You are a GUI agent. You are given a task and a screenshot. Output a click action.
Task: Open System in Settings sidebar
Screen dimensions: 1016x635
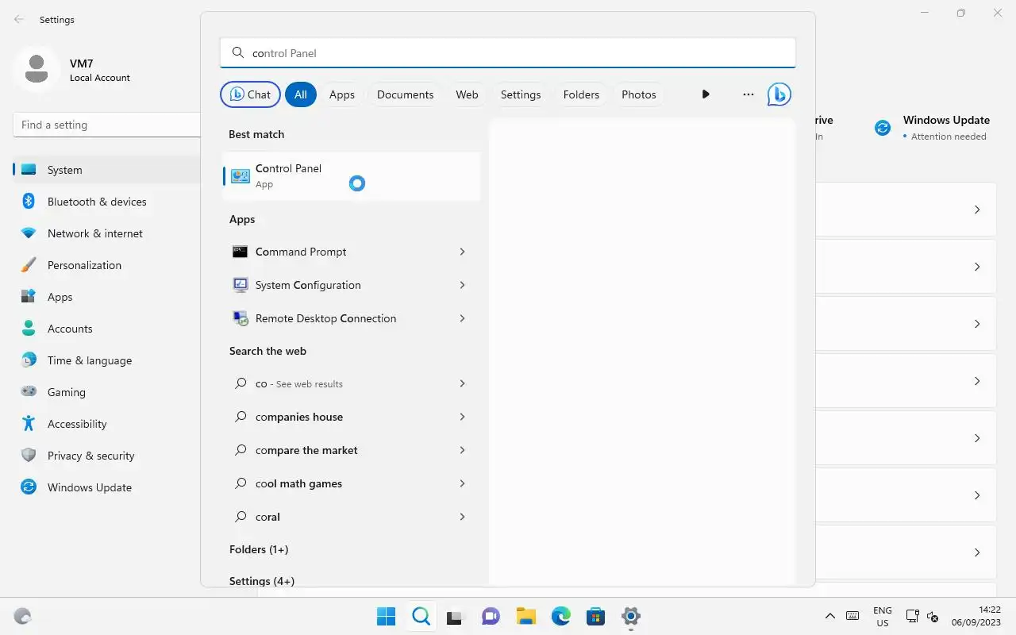click(x=106, y=170)
